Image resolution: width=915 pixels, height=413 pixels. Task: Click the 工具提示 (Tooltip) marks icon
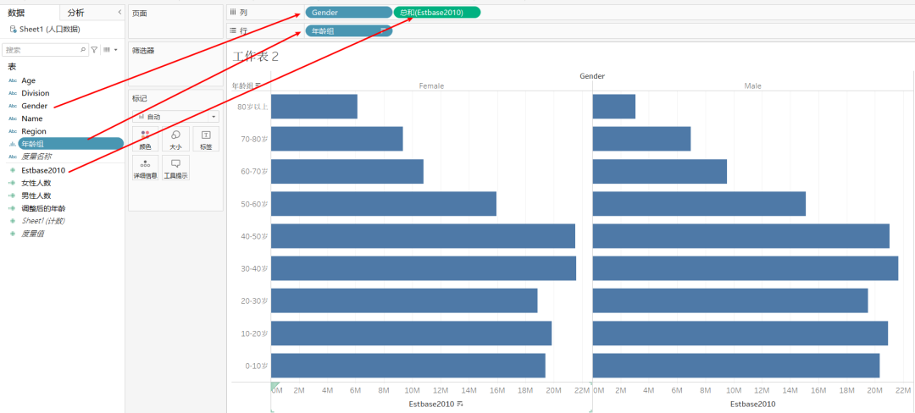coord(175,168)
